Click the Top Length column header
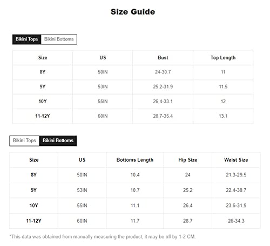Screen dimensions: 270x246 pyautogui.click(x=223, y=58)
